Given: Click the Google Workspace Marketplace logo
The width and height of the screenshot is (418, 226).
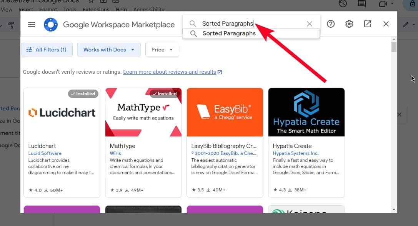Looking at the screenshot, I should point(51,25).
